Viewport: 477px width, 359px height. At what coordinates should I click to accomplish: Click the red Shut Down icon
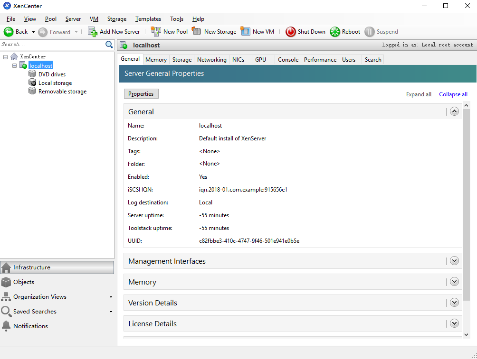point(290,32)
